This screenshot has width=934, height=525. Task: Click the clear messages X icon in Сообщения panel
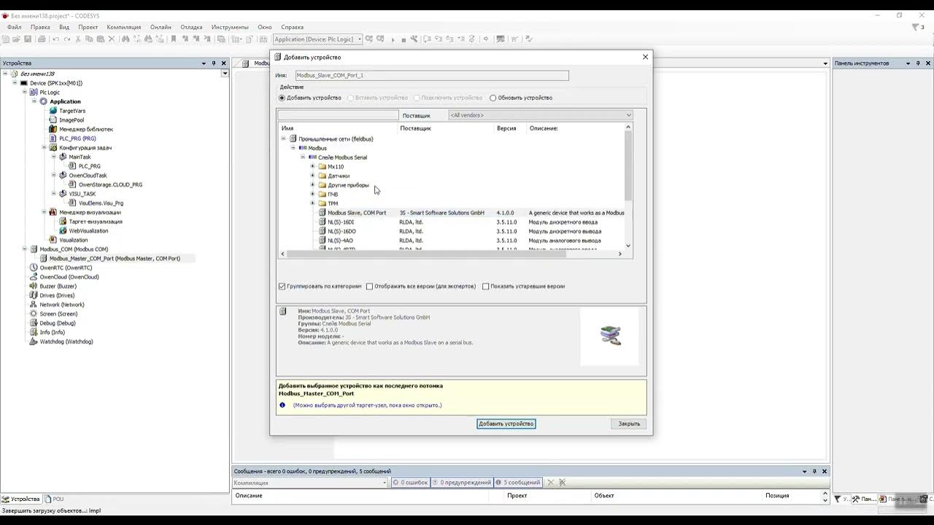click(551, 482)
